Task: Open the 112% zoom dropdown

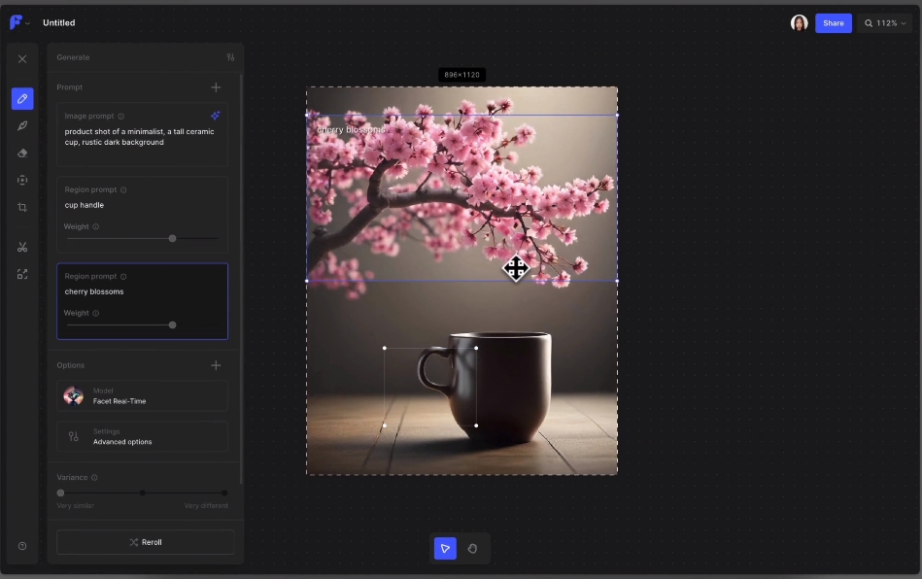Action: [885, 23]
